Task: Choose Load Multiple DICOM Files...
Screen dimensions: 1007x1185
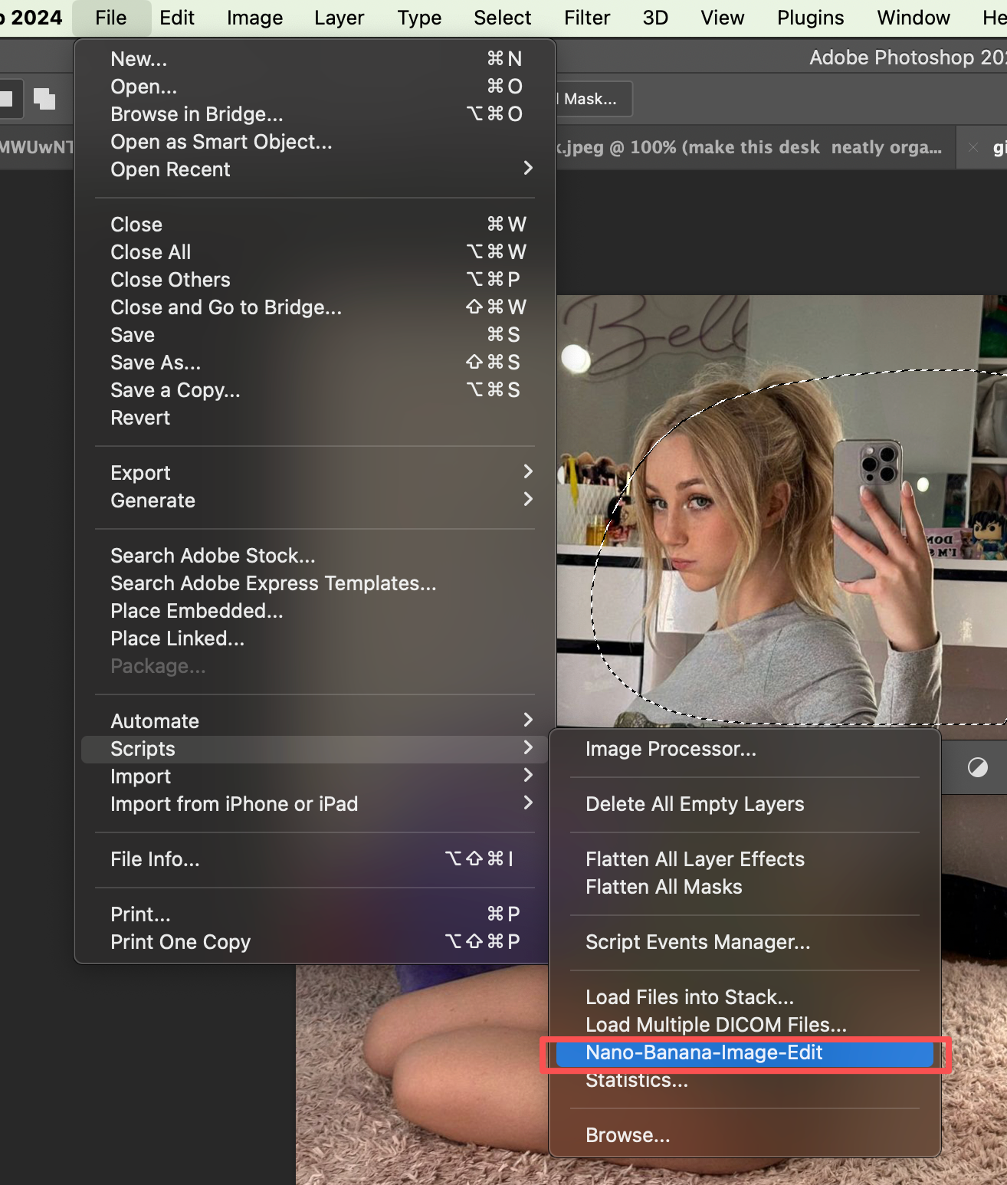Action: tap(745, 1025)
